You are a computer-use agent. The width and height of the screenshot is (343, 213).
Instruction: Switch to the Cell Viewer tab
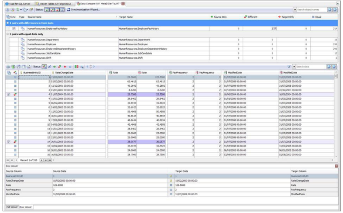tap(12, 207)
